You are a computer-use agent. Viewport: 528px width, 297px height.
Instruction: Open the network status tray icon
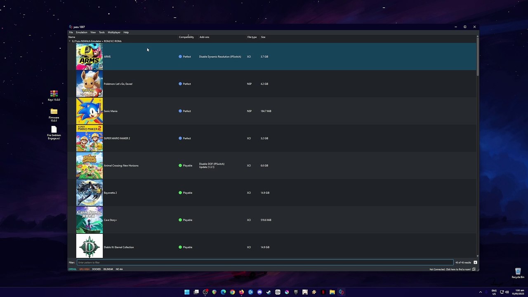point(501,292)
